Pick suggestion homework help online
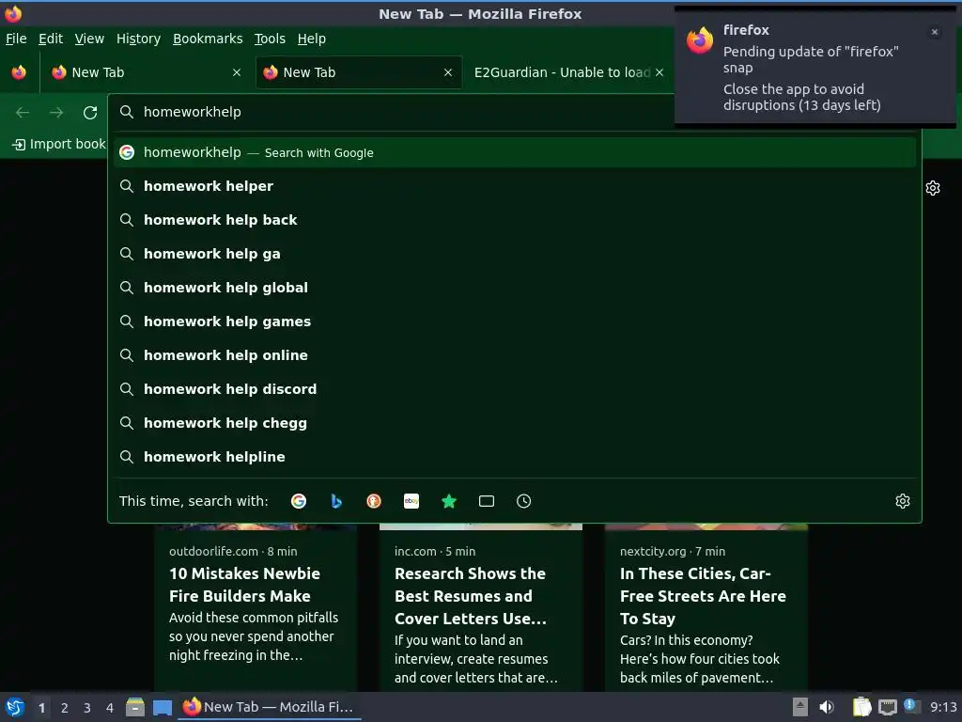 (x=514, y=354)
